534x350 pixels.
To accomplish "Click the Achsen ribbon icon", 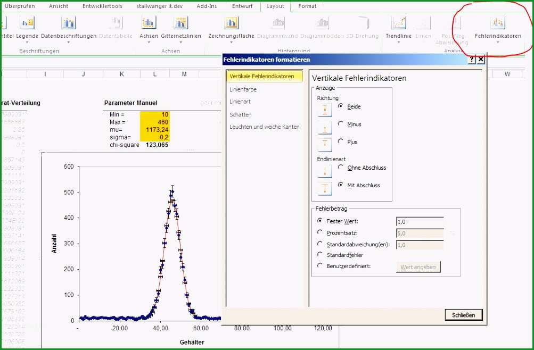I will (149, 23).
